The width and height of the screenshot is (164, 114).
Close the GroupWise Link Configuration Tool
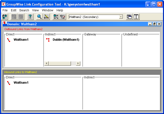point(160,4)
